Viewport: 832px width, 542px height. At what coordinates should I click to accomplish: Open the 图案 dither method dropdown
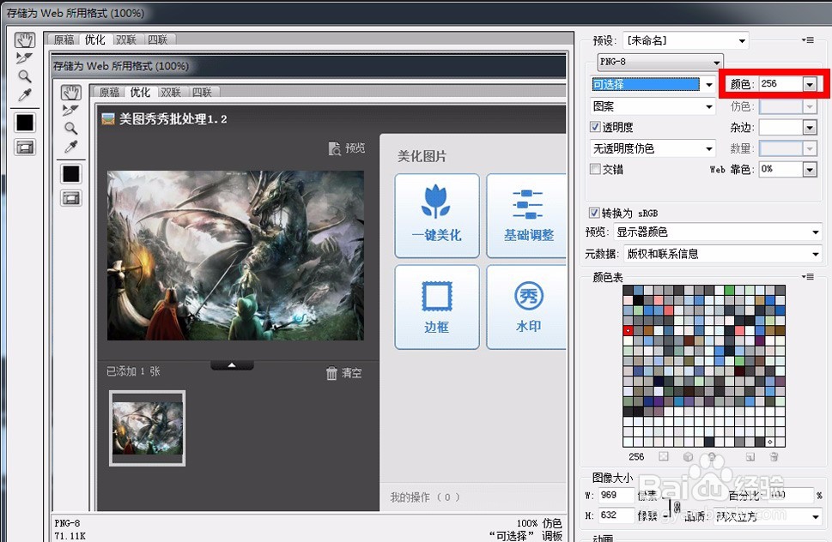coord(653,106)
